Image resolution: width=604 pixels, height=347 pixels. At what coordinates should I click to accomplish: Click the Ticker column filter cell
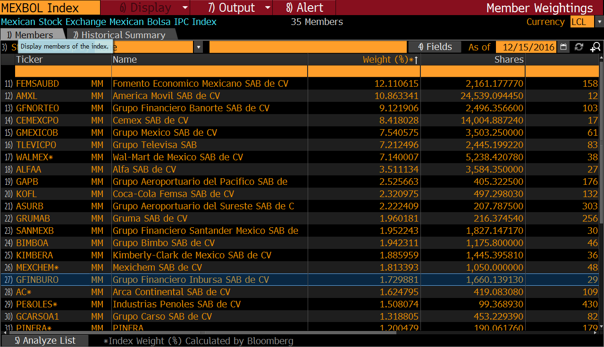tap(63, 71)
